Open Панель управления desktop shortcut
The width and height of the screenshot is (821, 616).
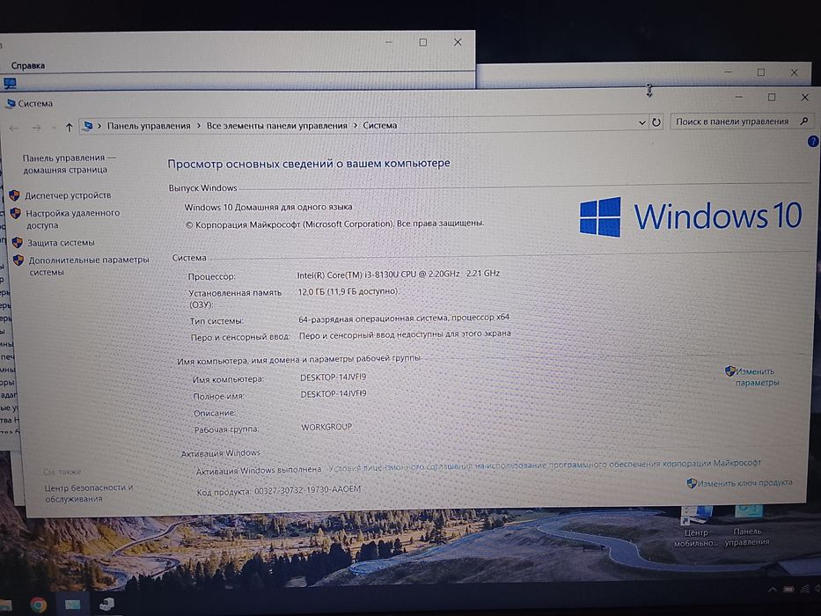747,525
